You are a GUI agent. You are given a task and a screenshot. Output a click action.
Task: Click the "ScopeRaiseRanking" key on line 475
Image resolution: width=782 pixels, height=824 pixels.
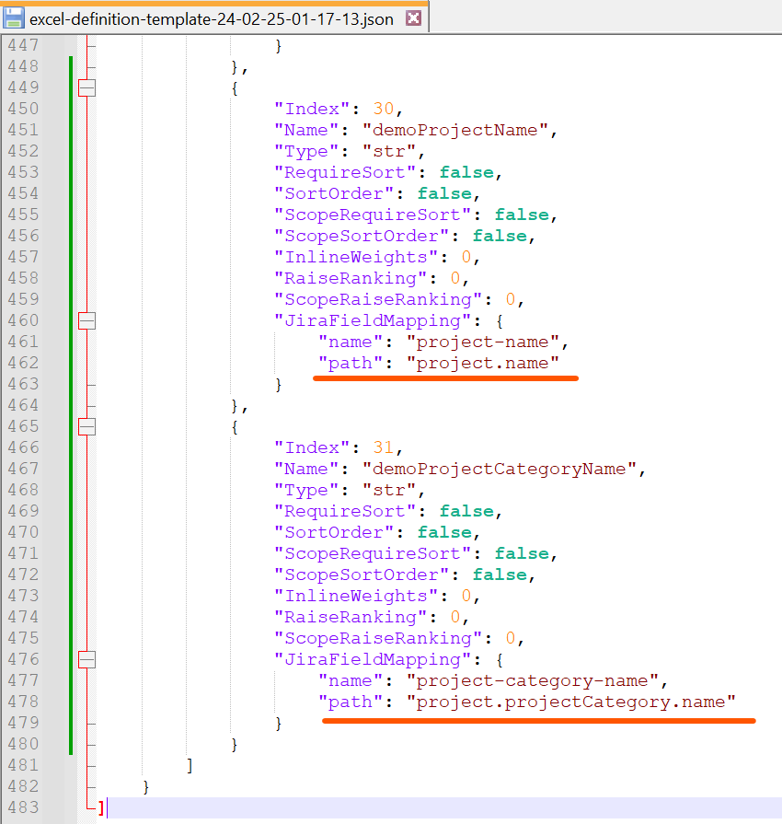[x=378, y=639]
